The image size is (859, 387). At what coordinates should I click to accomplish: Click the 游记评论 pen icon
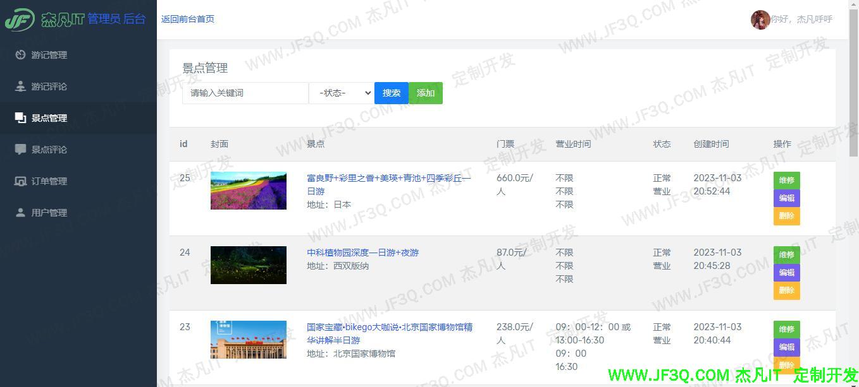pos(22,86)
